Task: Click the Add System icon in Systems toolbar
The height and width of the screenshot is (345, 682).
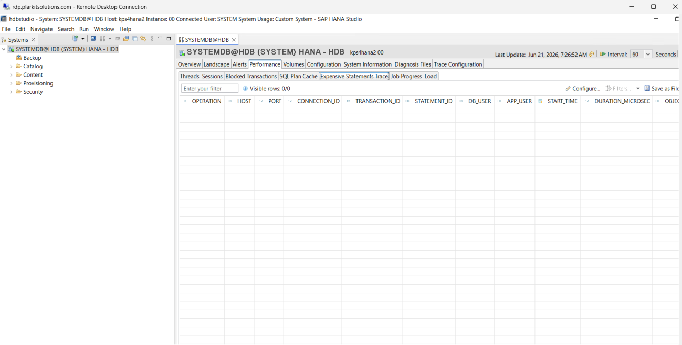Action: [x=75, y=38]
